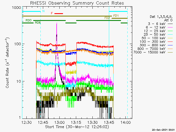The width and height of the screenshot is (176, 132).
Task: Click the 25 - 50 keV legend label
Action: click(155, 34)
